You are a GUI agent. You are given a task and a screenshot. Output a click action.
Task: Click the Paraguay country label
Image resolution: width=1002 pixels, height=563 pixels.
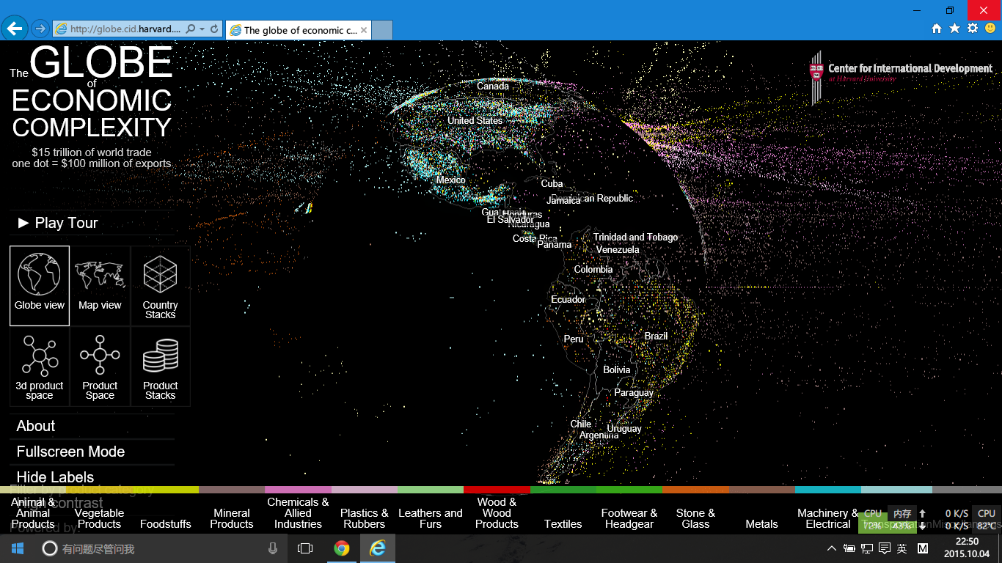click(634, 392)
